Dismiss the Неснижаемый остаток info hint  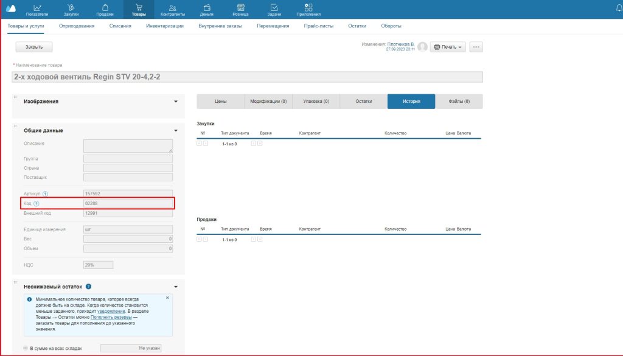[168, 298]
